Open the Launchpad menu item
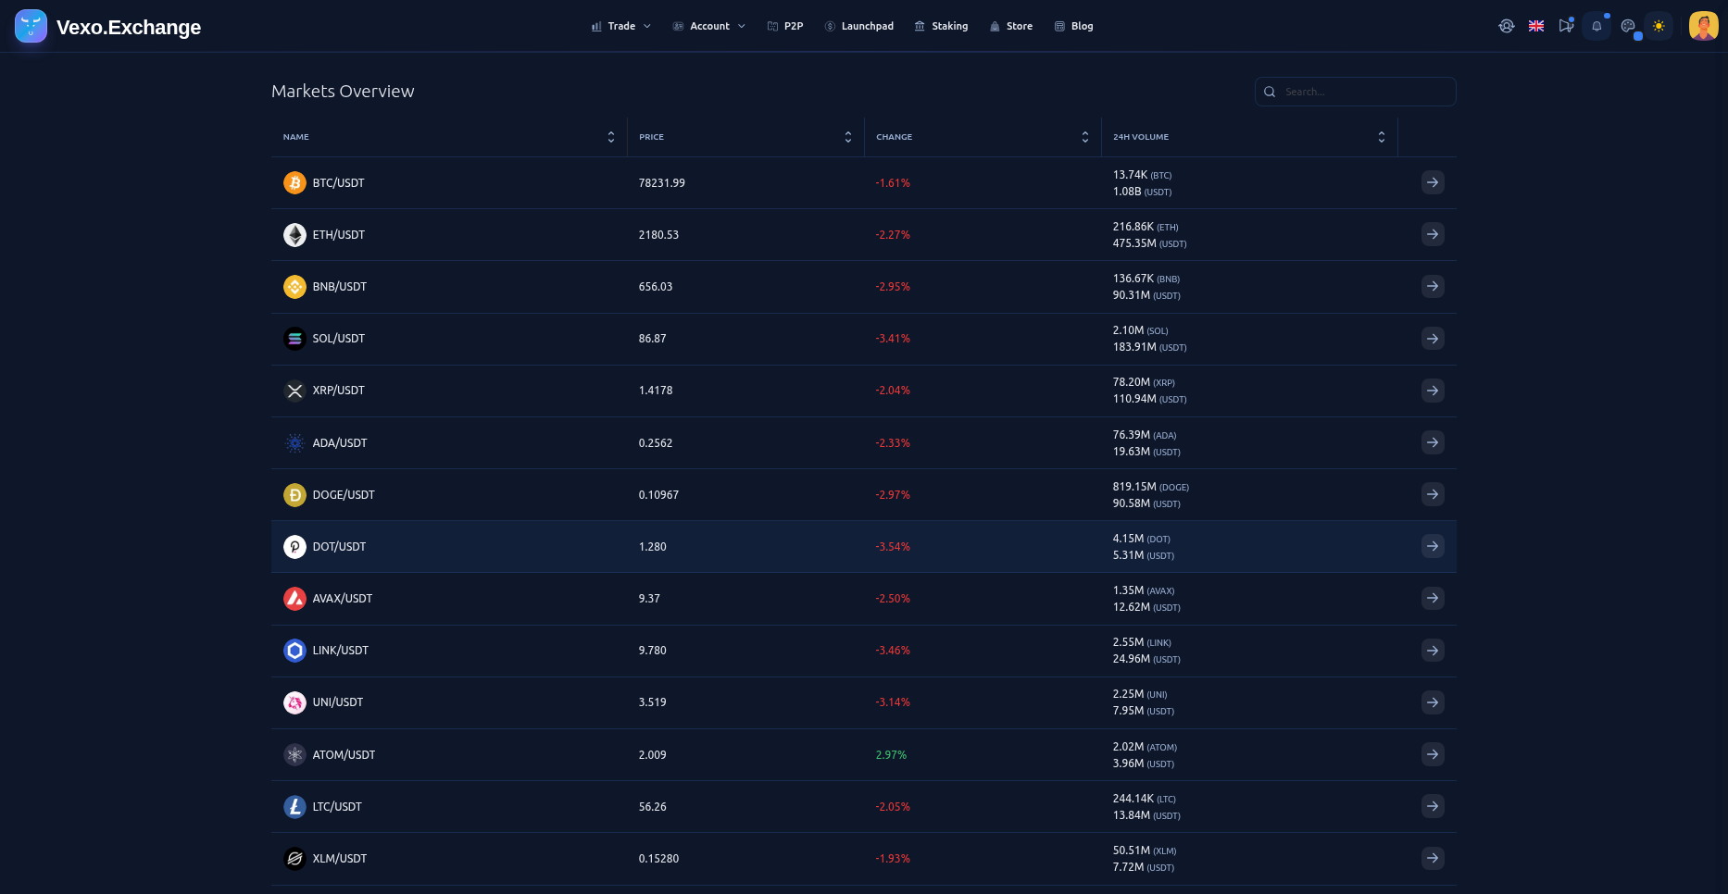This screenshot has width=1728, height=894. [859, 26]
